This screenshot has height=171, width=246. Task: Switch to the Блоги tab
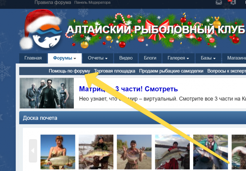[150, 58]
